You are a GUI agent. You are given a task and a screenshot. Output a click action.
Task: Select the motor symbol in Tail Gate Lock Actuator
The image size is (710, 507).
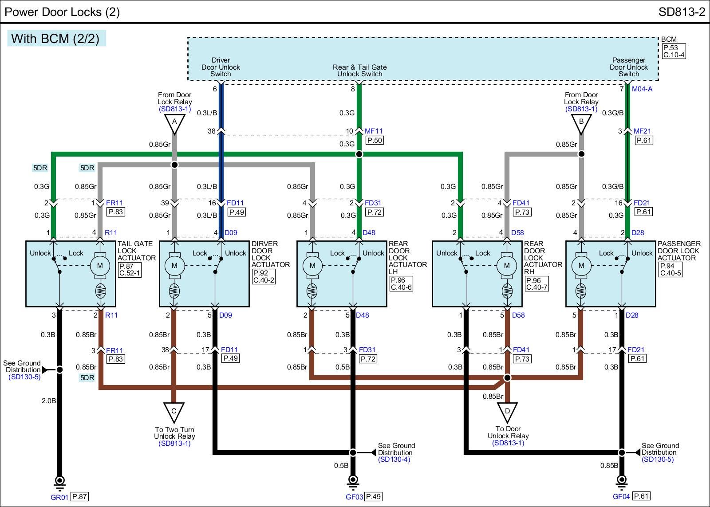click(x=100, y=266)
